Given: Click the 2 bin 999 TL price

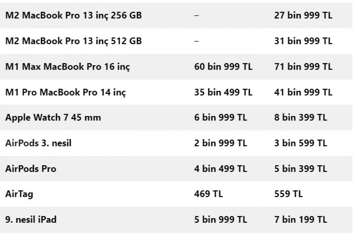Looking at the screenshot, I should (x=221, y=143).
